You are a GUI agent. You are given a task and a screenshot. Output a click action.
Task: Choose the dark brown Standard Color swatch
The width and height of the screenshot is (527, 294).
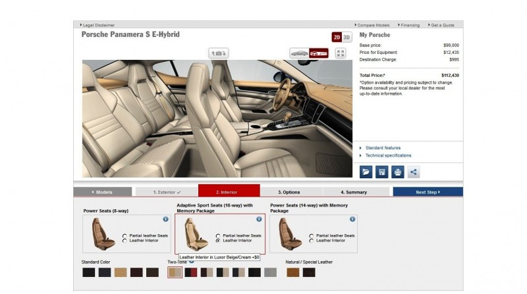[152, 272]
